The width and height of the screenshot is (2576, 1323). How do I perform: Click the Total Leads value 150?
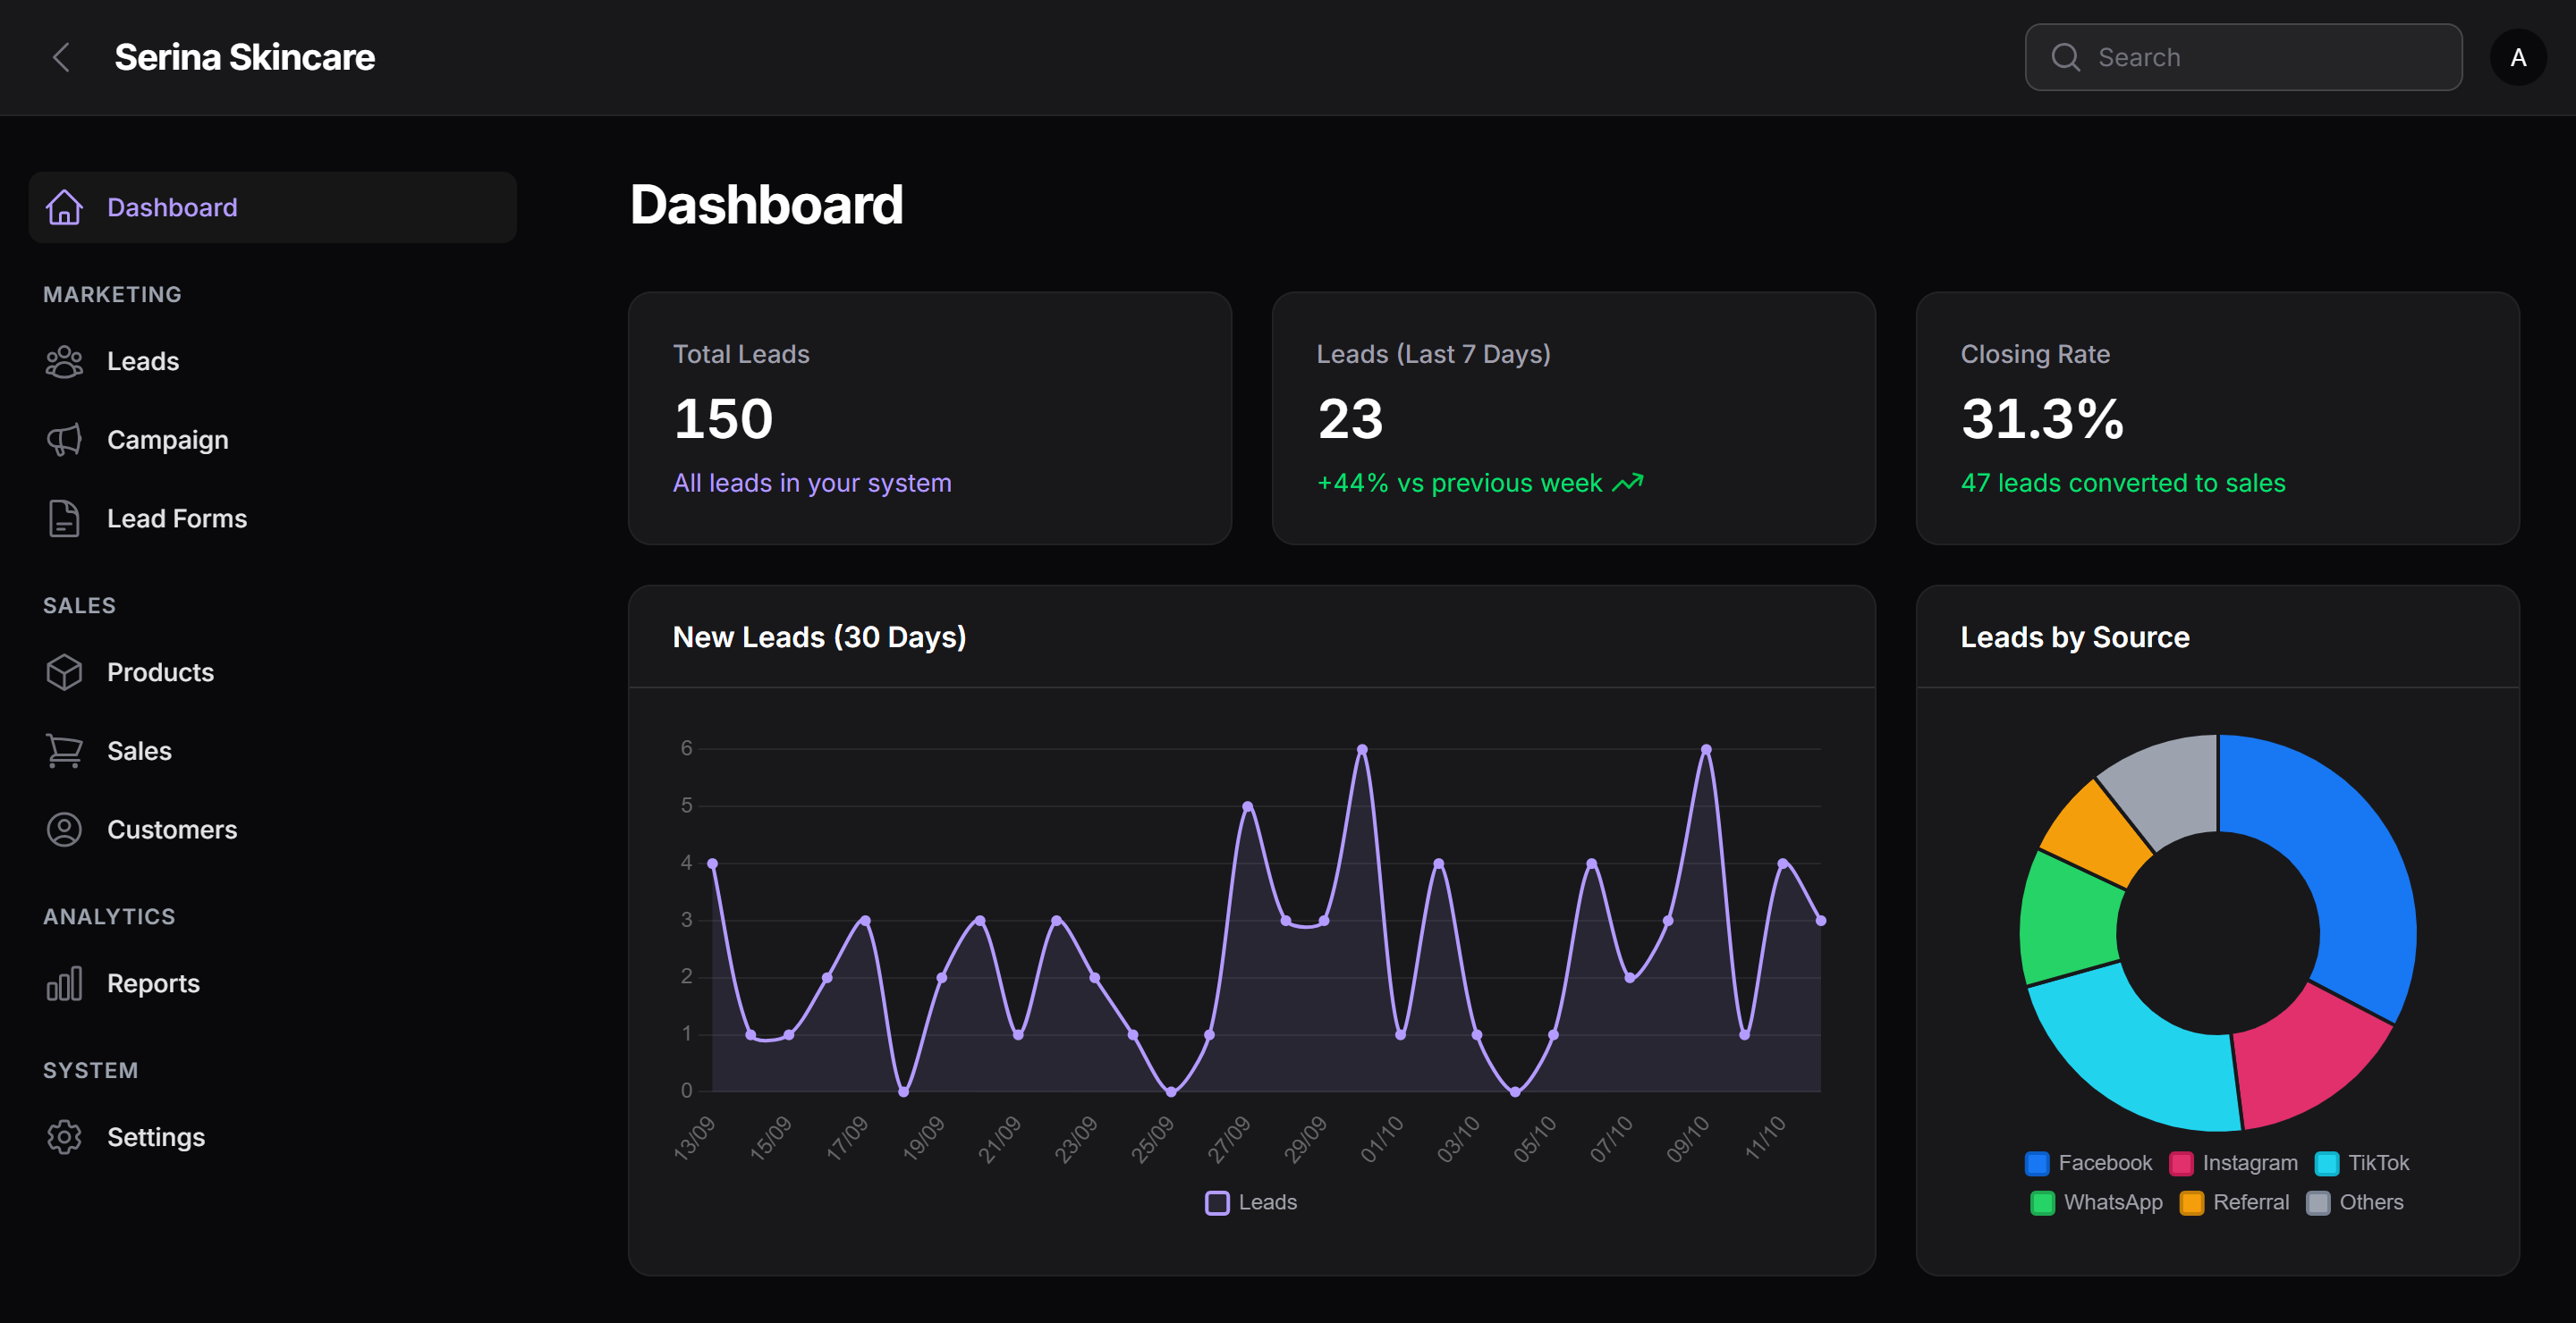723,417
